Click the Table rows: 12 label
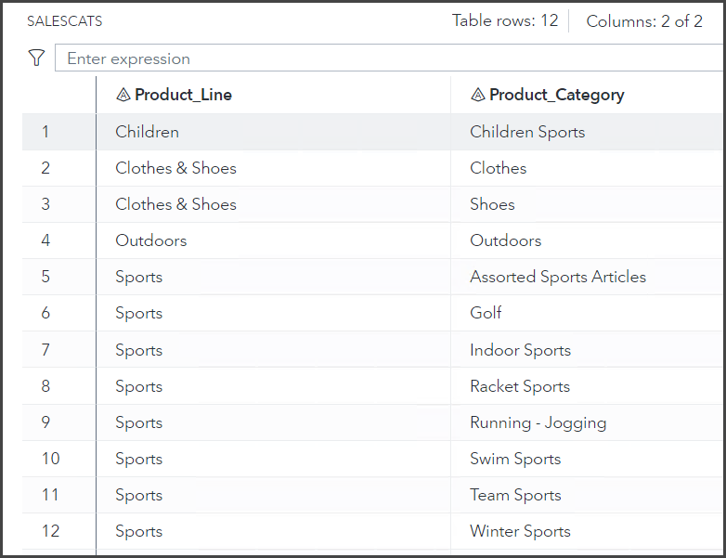This screenshot has height=558, width=726. (505, 21)
